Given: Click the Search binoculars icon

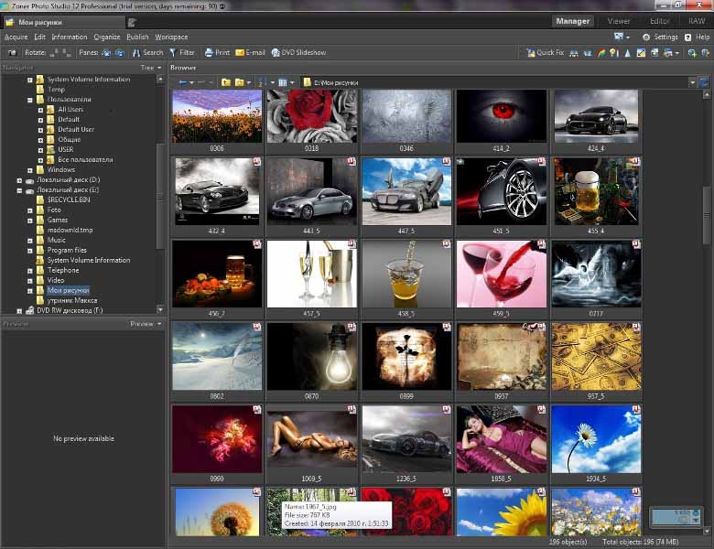Looking at the screenshot, I should point(135,52).
